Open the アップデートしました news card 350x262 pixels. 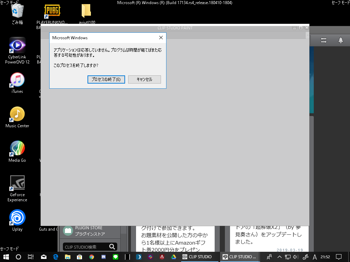pos(269,239)
